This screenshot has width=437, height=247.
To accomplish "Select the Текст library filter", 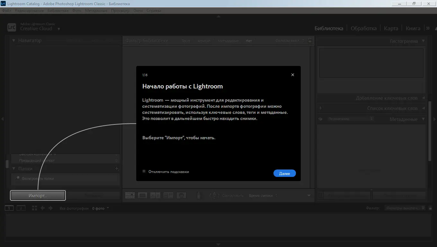I will tap(186, 41).
